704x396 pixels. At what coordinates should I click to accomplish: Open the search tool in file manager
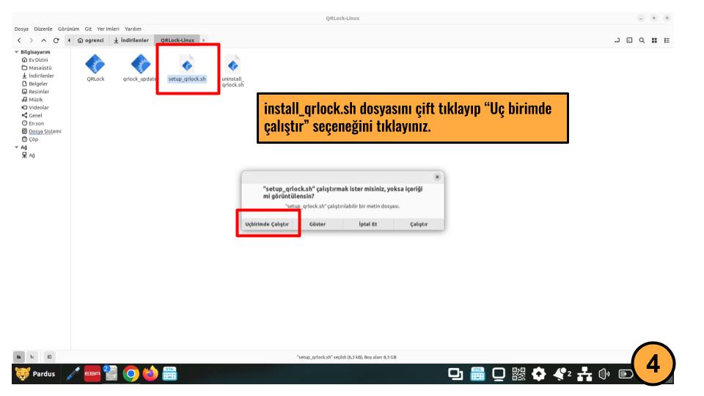pos(642,40)
